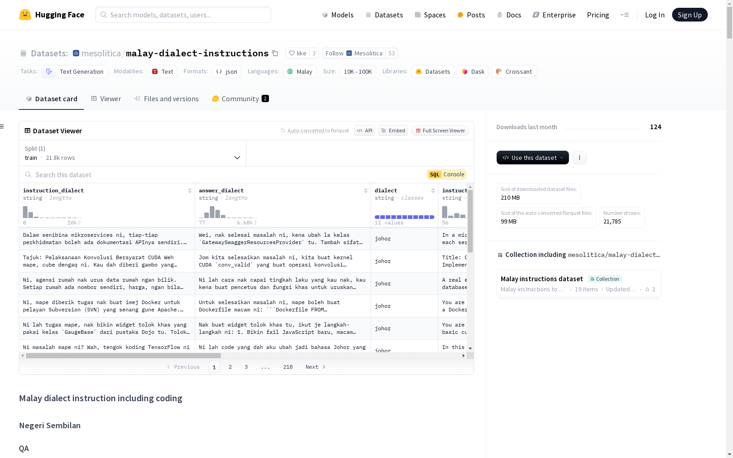Open the like count 3
This screenshot has height=458, width=733.
[314, 53]
